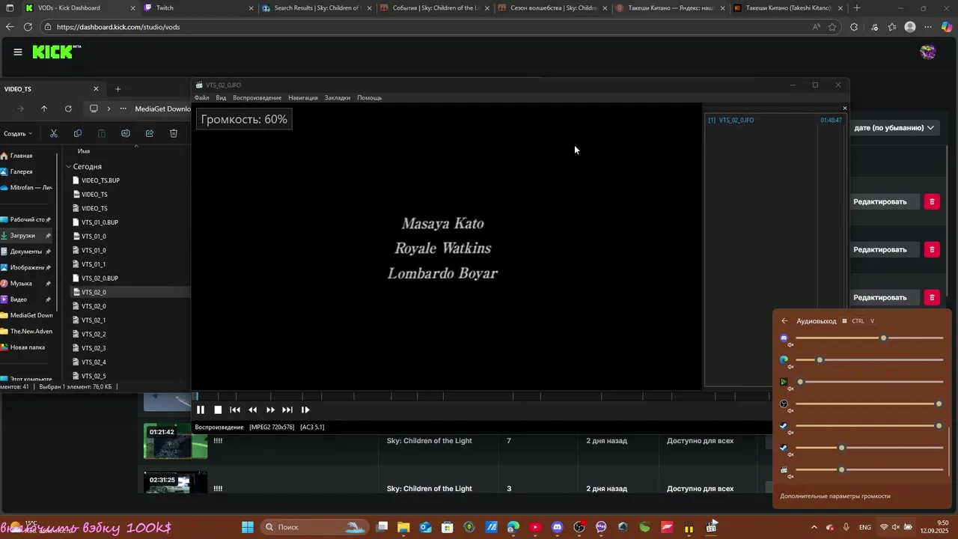Fast-forward using the double-right arrow button
This screenshot has width=958, height=539.
(270, 409)
